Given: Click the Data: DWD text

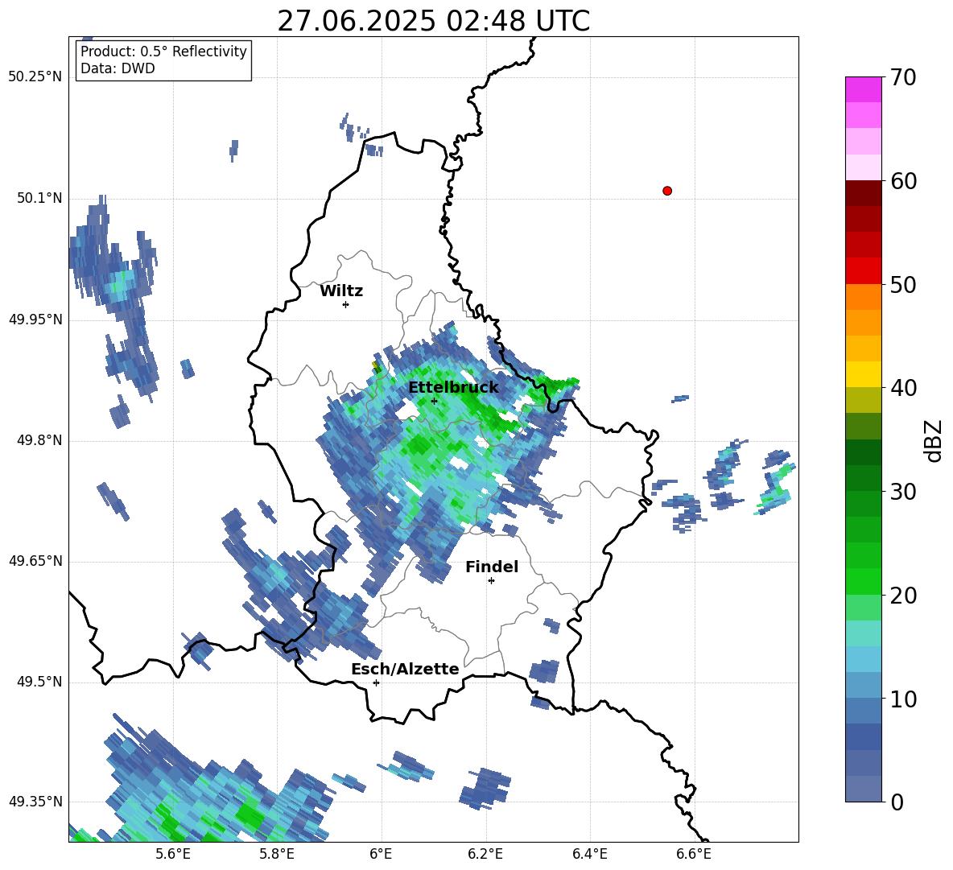Looking at the screenshot, I should click(118, 68).
